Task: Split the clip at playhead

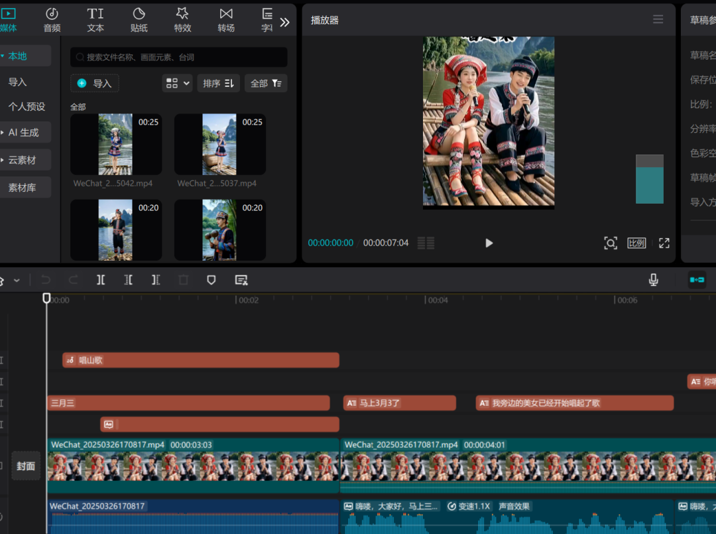Action: (101, 280)
